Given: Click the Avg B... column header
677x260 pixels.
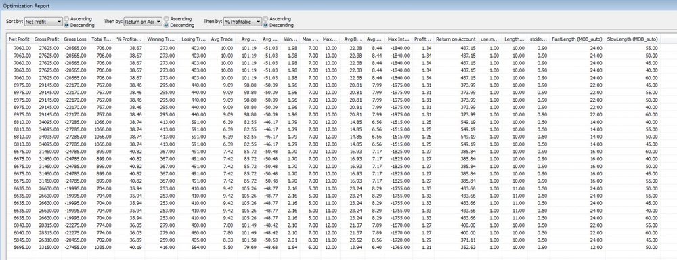Looking at the screenshot, I should 353,39.
